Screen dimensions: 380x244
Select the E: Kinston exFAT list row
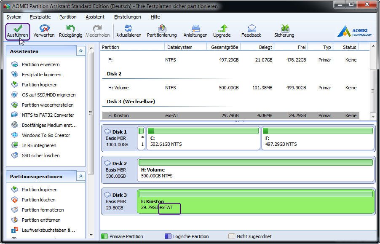coord(231,115)
